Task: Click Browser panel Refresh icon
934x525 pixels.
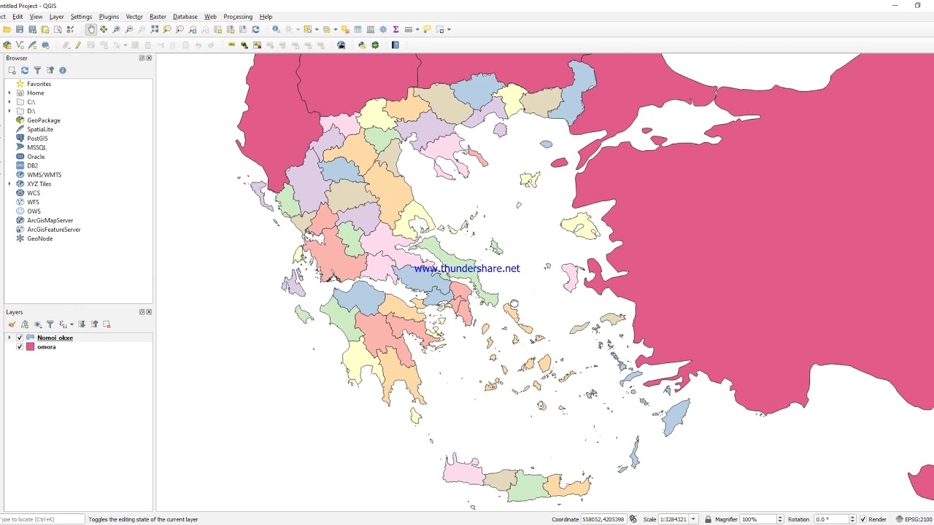Action: (x=24, y=70)
